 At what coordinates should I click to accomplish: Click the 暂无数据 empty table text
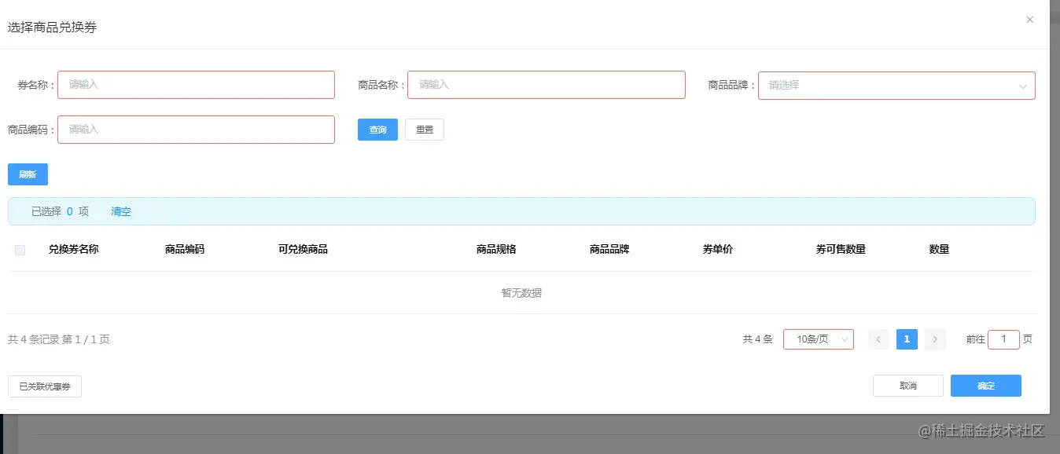pyautogui.click(x=521, y=293)
